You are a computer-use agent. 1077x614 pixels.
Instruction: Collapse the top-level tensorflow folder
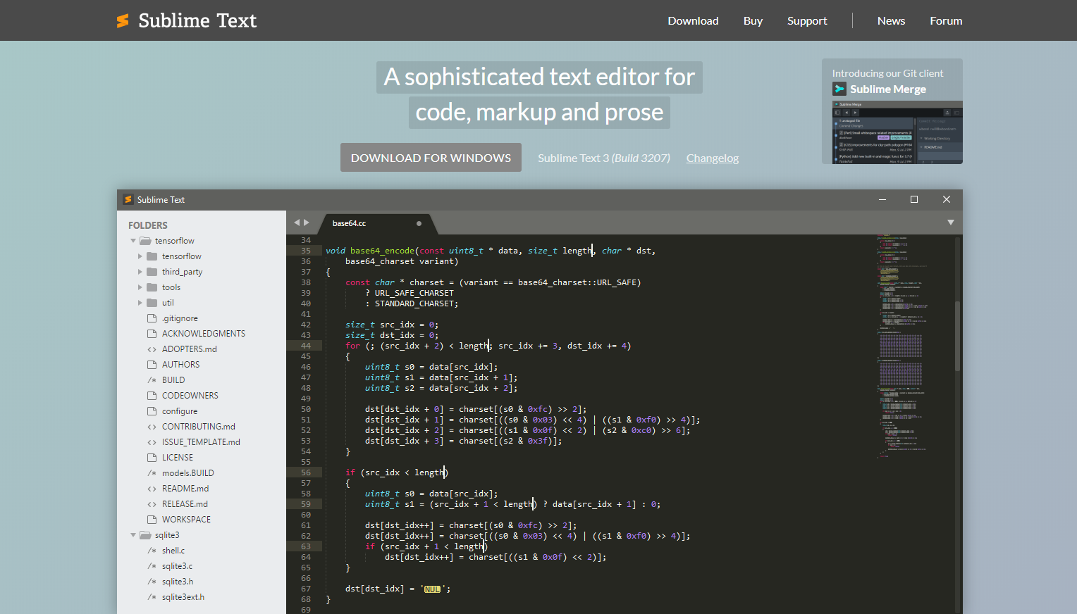pyautogui.click(x=133, y=241)
